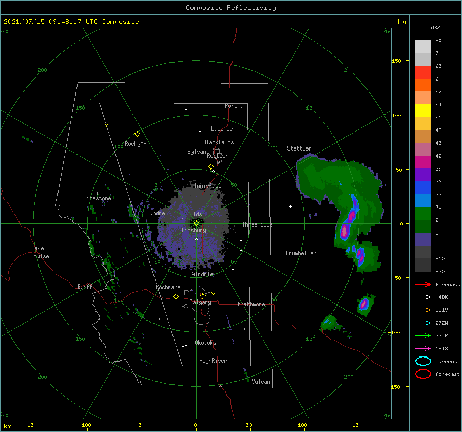This screenshot has width=462, height=432.
Task: Click the yellow diamond marker below RedDeer
Action: [x=211, y=166]
